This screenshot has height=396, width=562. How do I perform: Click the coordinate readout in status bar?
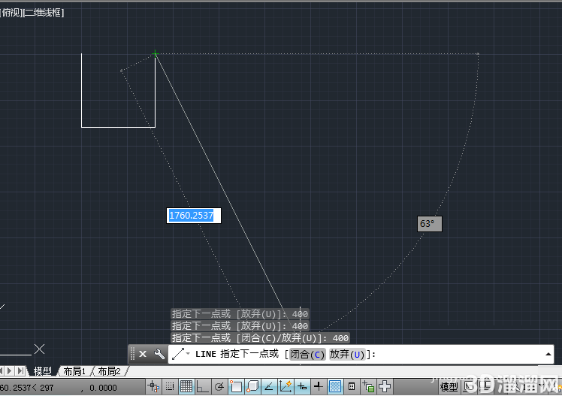coord(59,388)
